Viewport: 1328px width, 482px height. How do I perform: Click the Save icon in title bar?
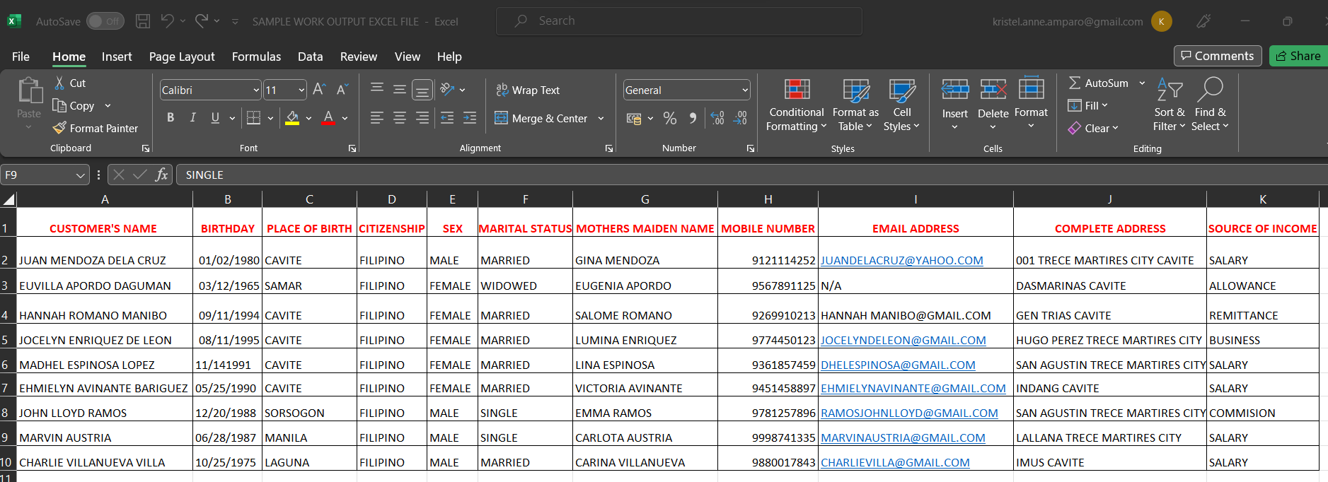point(143,21)
